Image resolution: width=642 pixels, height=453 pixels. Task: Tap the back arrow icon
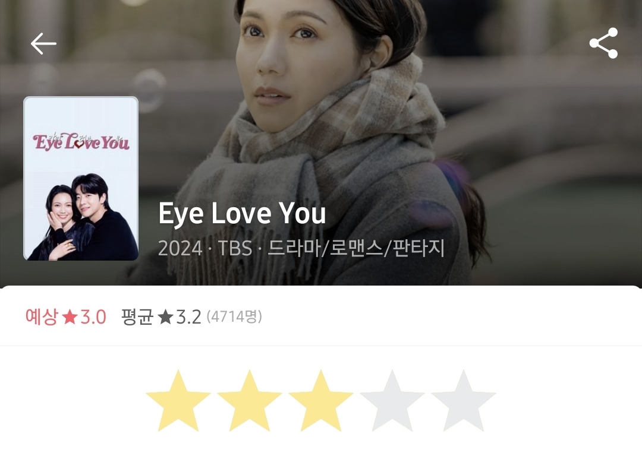(x=43, y=43)
